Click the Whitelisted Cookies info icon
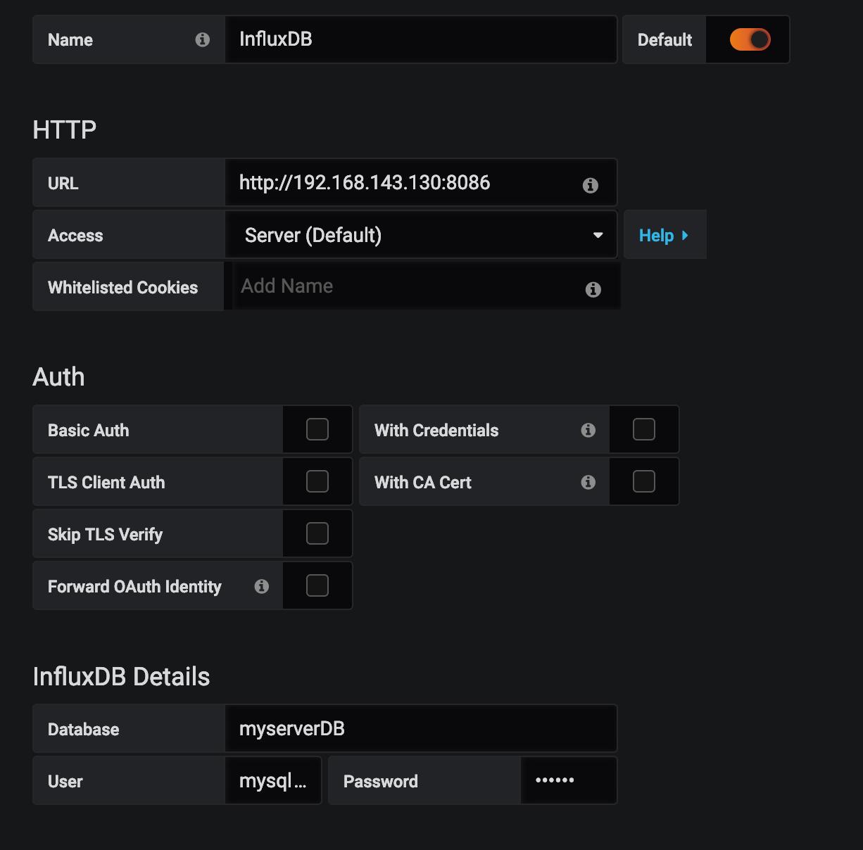 coord(593,289)
